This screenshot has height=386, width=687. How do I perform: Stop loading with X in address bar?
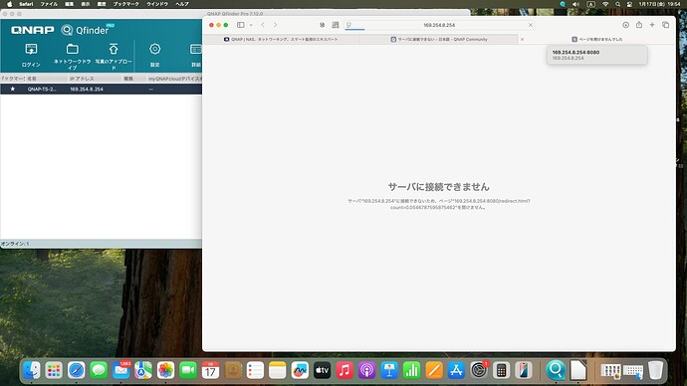tap(530, 25)
